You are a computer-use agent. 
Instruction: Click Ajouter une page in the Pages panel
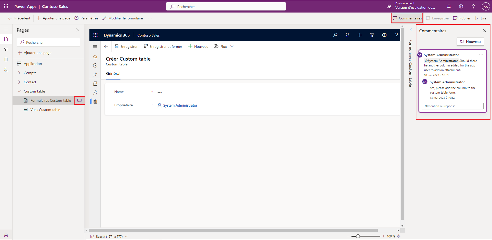pyautogui.click(x=34, y=53)
